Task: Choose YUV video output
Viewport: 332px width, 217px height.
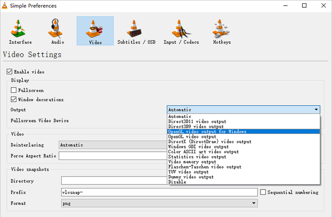Action: tap(244, 172)
